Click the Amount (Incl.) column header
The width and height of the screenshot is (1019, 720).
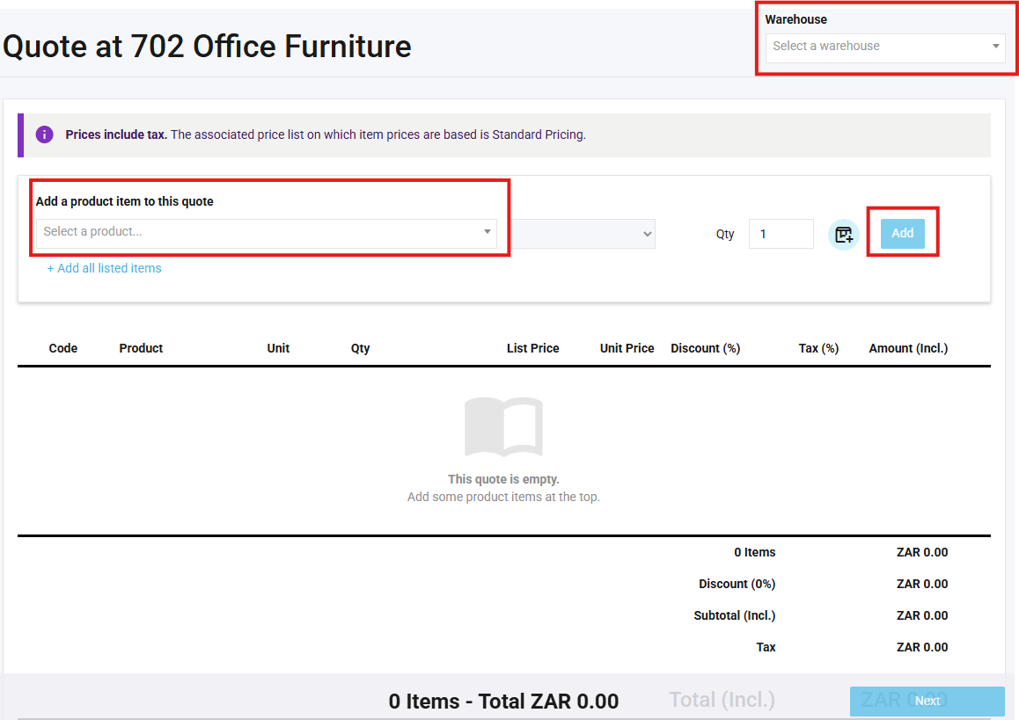tap(908, 348)
